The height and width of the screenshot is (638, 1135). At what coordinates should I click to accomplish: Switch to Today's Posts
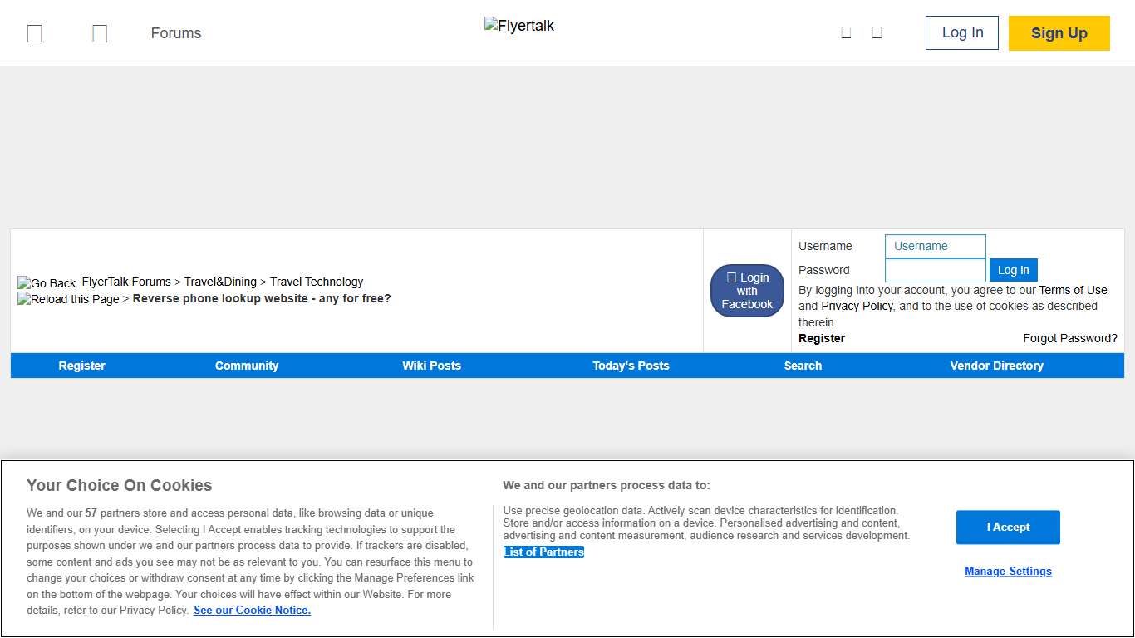pos(631,366)
